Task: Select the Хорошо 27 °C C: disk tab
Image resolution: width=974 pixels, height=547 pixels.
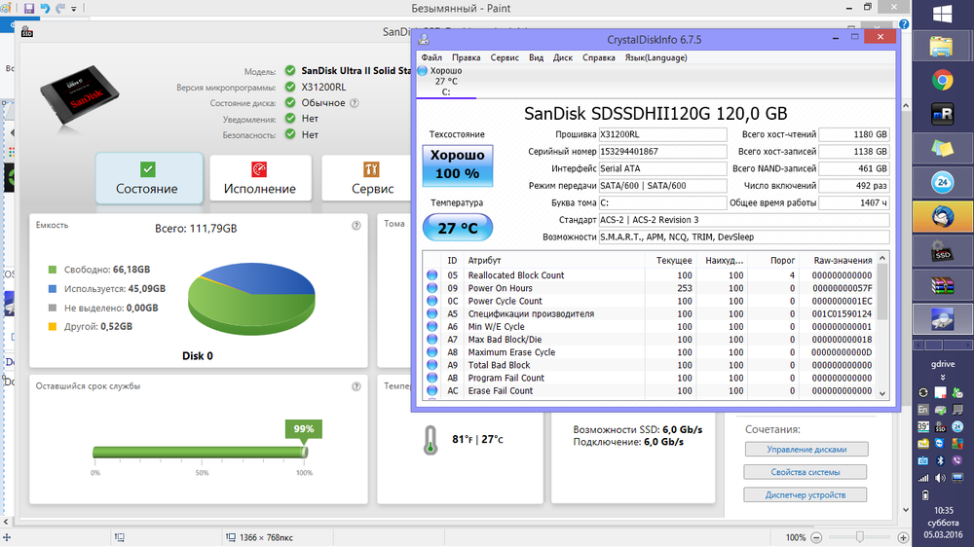Action: (x=446, y=82)
